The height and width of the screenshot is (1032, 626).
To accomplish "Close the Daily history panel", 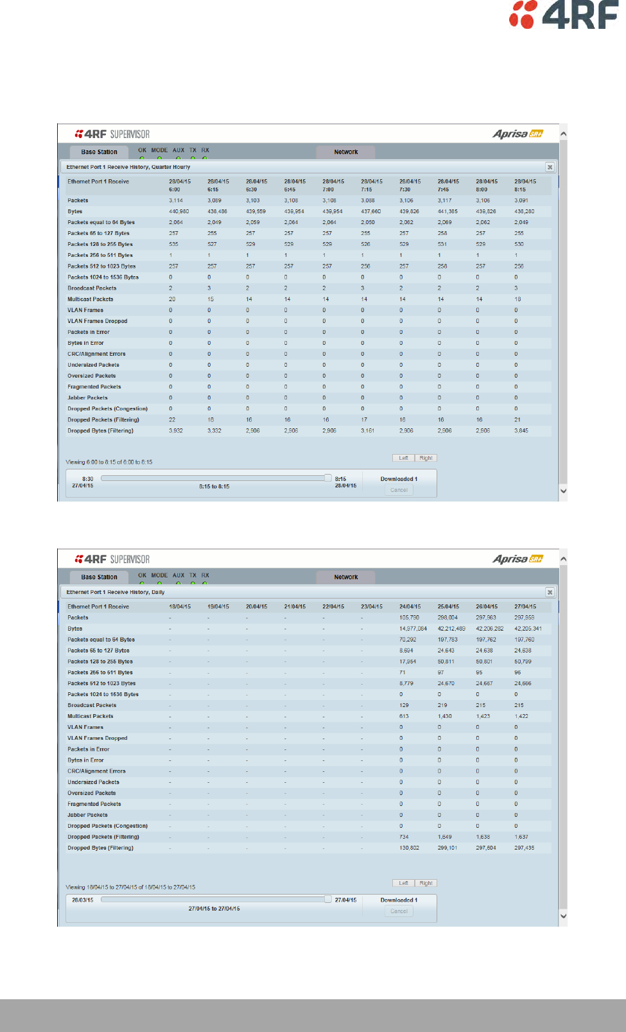I will coord(550,592).
